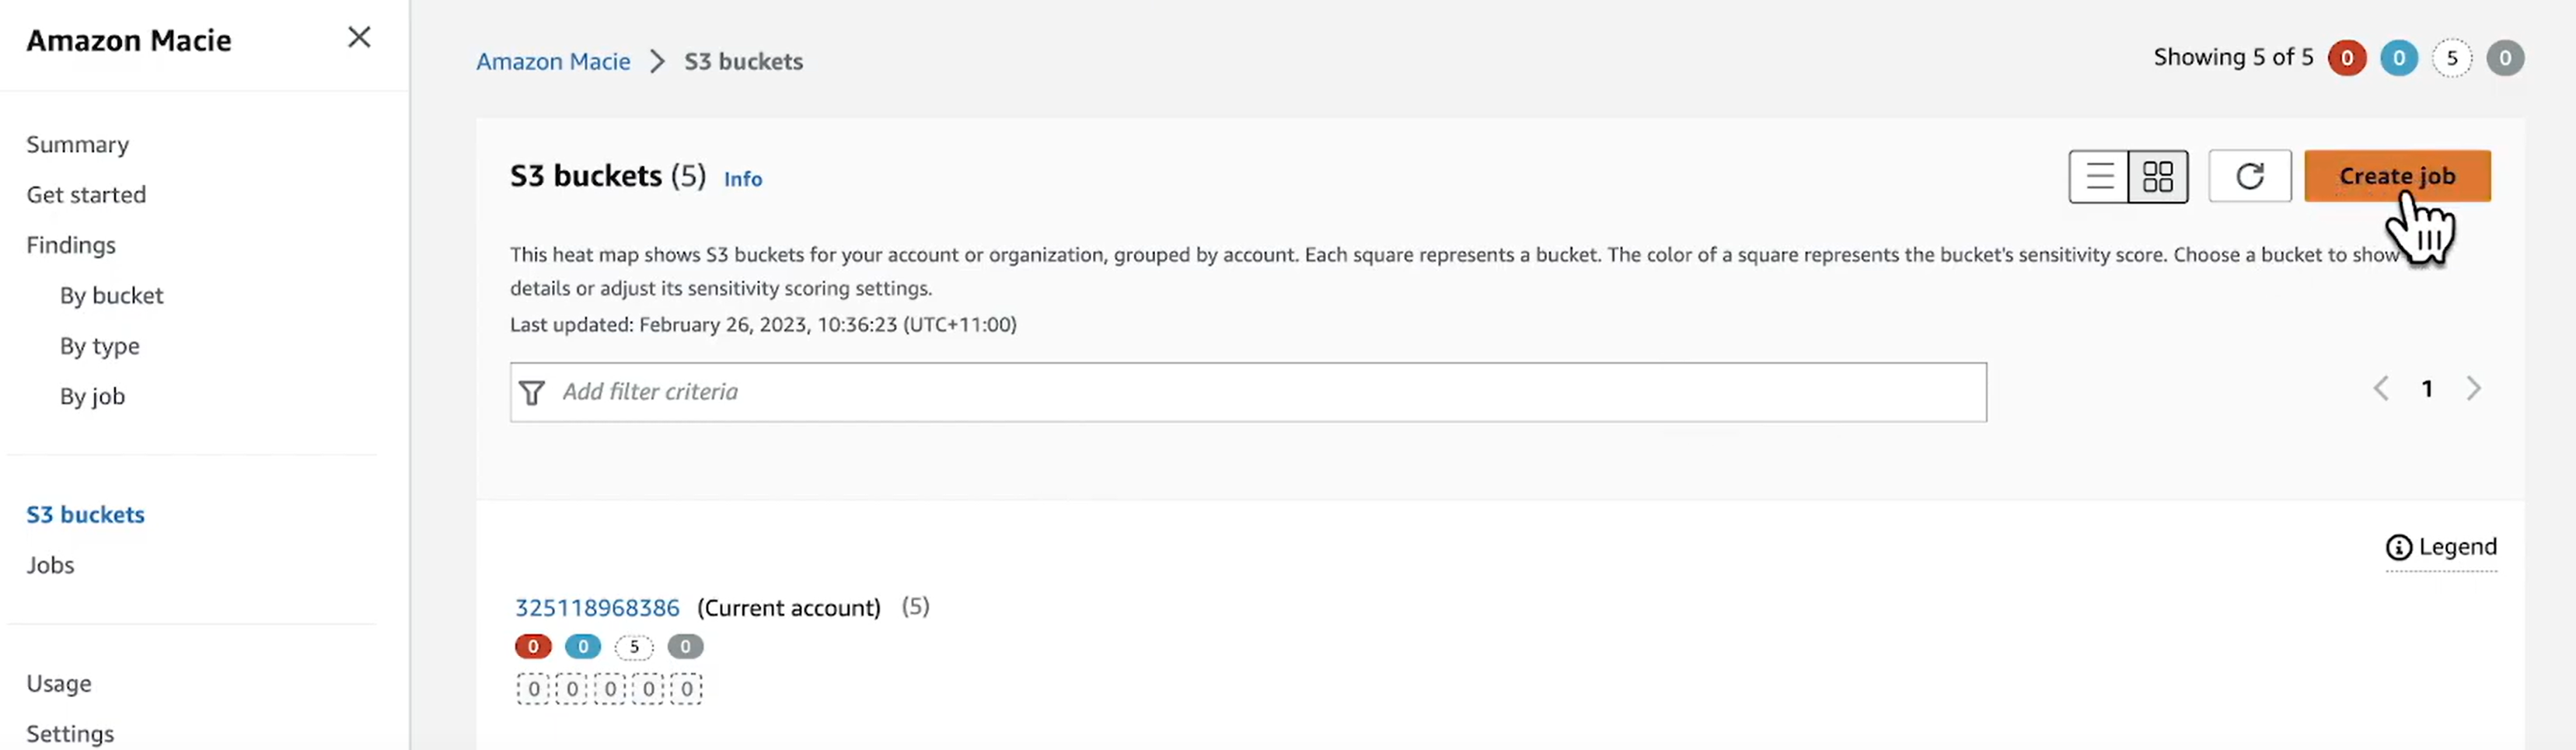Image resolution: width=2576 pixels, height=750 pixels.
Task: Select the last bucket square in the heat map
Action: (686, 689)
